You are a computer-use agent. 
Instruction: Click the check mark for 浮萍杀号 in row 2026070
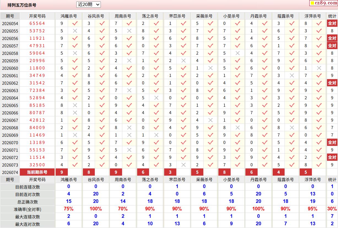coord(319,143)
